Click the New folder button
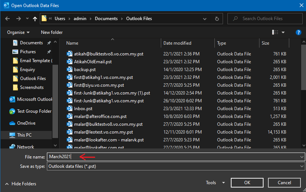306x192 pixels. point(52,32)
